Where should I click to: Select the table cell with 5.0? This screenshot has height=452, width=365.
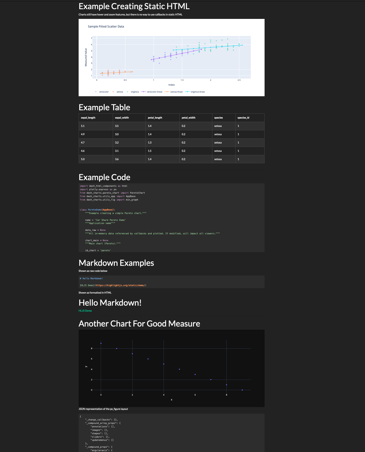pos(96,159)
